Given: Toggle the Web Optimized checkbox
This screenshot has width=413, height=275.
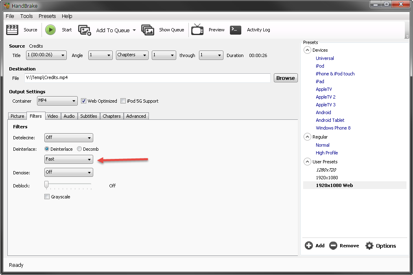Looking at the screenshot, I should tap(83, 101).
